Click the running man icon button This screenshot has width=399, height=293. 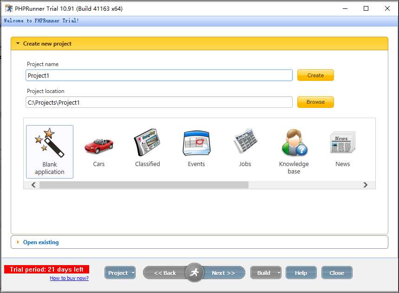tap(195, 273)
